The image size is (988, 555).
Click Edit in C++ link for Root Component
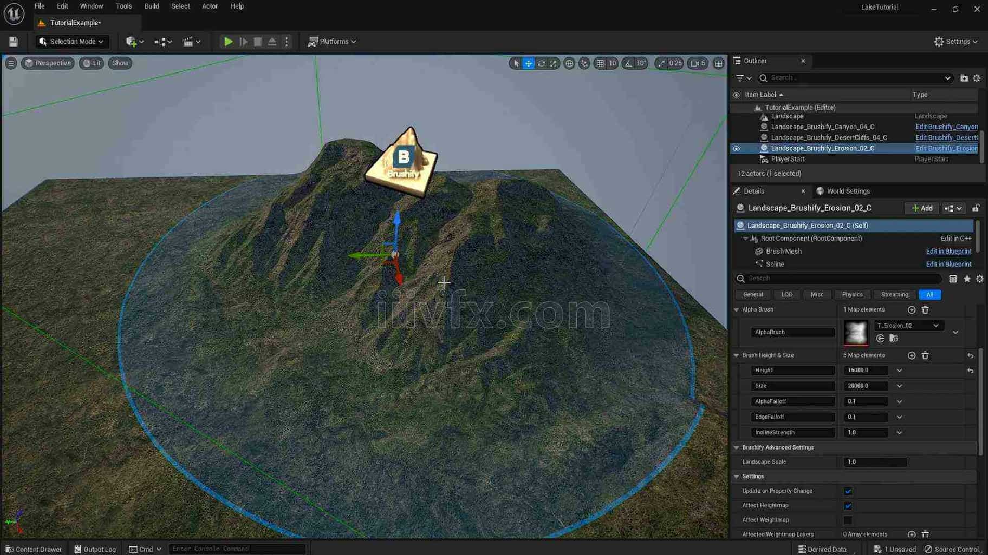click(955, 239)
